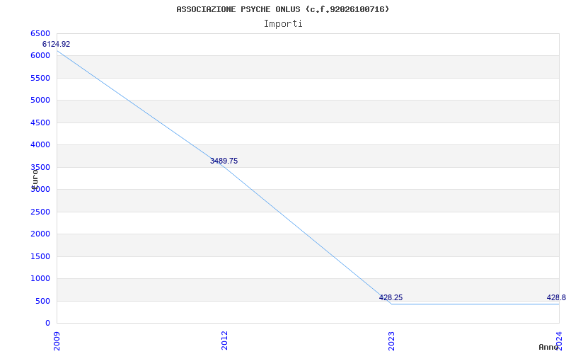This screenshot has height=354, width=566.
Task: Click the 4000 y-axis tick label
Action: pos(40,145)
